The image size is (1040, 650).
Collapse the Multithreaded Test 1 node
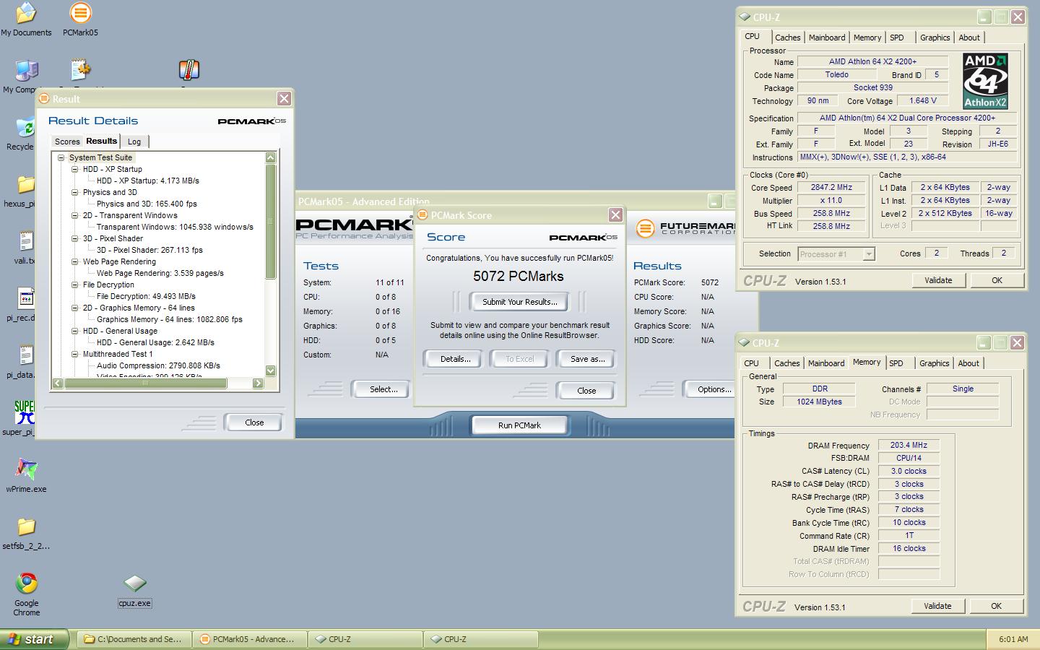[75, 354]
